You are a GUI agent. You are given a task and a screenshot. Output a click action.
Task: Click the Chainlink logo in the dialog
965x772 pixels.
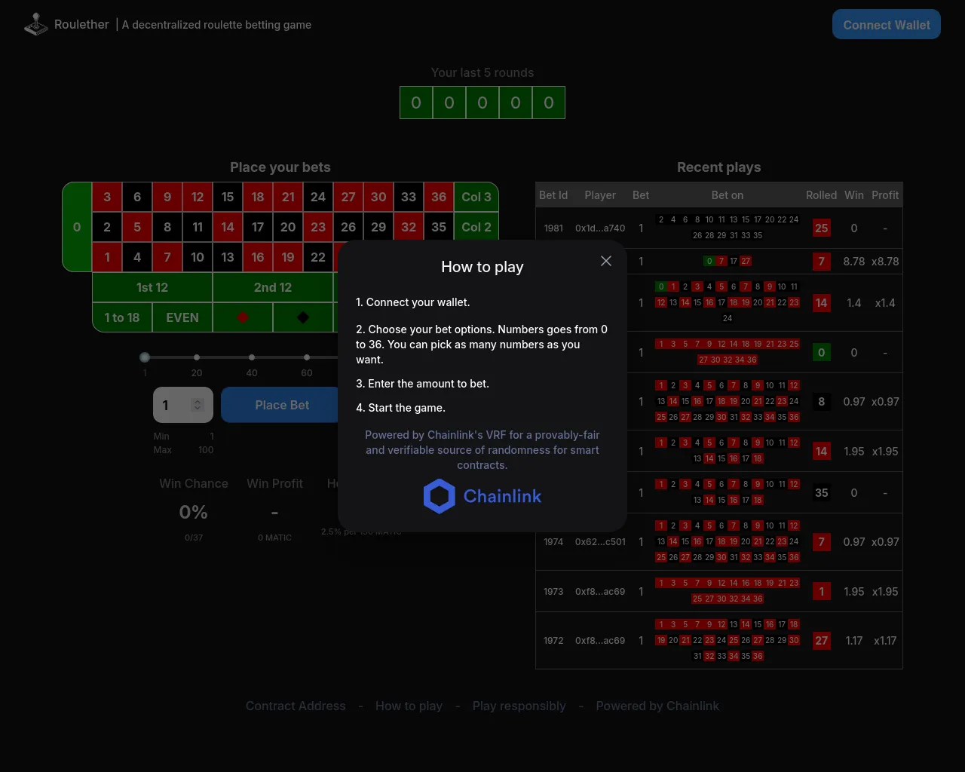pos(482,496)
